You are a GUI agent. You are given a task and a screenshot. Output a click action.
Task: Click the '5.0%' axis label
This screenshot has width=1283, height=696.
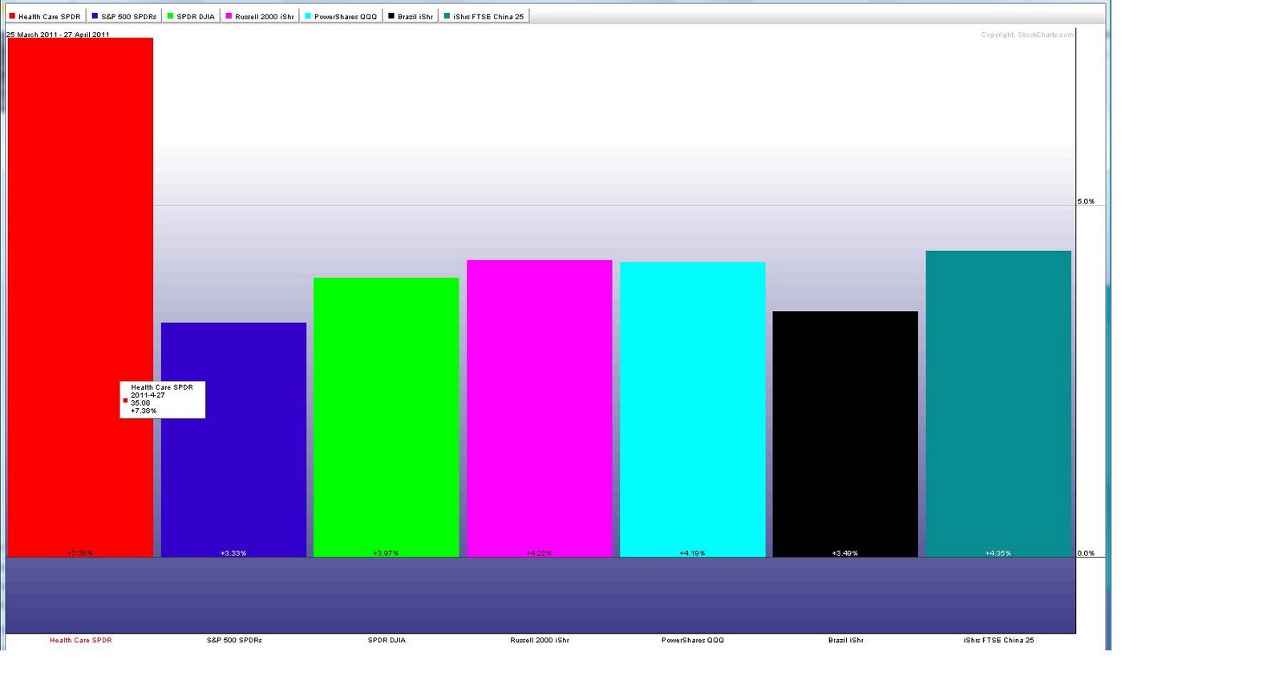(x=1086, y=201)
